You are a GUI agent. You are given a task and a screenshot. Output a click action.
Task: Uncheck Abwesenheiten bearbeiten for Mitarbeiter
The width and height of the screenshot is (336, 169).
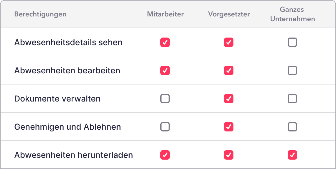[x=165, y=71]
